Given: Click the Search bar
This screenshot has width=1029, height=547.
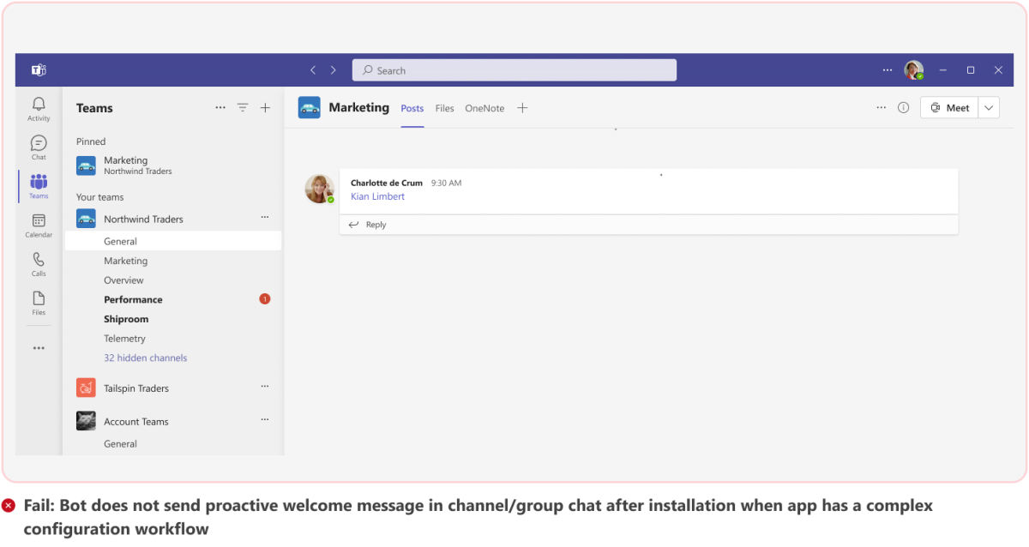Looking at the screenshot, I should click(514, 69).
